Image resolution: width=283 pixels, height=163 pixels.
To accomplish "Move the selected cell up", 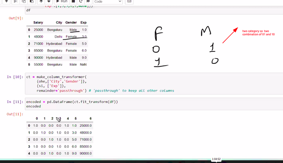I will pos(41,1).
